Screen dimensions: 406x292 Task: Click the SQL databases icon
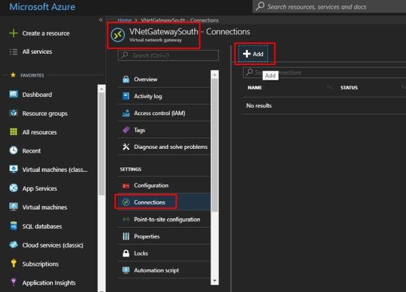coord(14,226)
